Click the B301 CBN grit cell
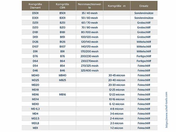Image resolution: width=176 pixels, height=132 pixels. (62, 18)
